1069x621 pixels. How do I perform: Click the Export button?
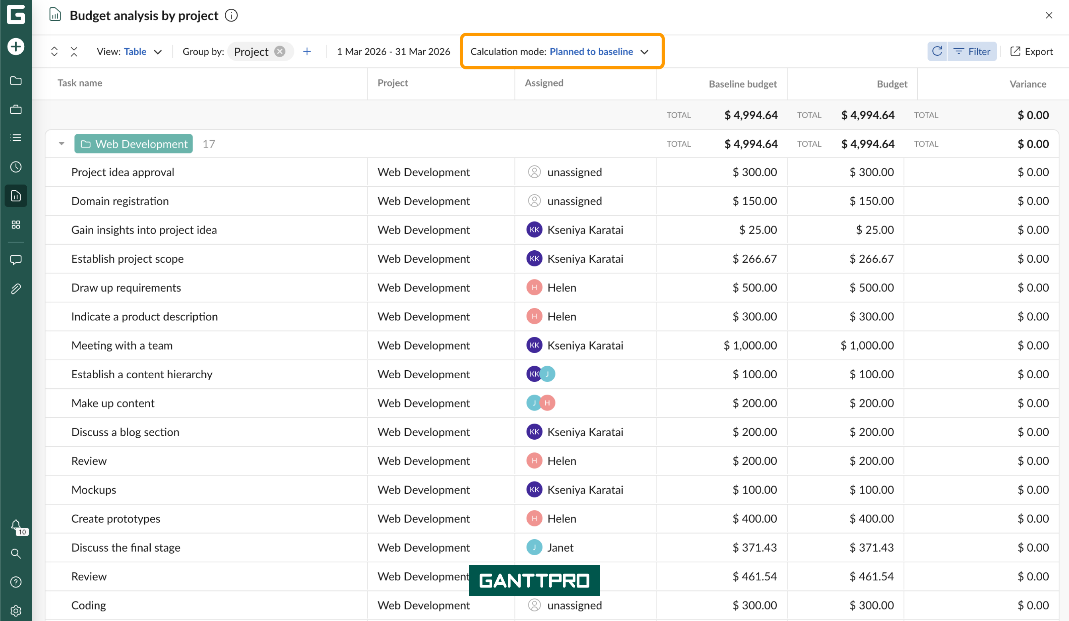pyautogui.click(x=1031, y=51)
